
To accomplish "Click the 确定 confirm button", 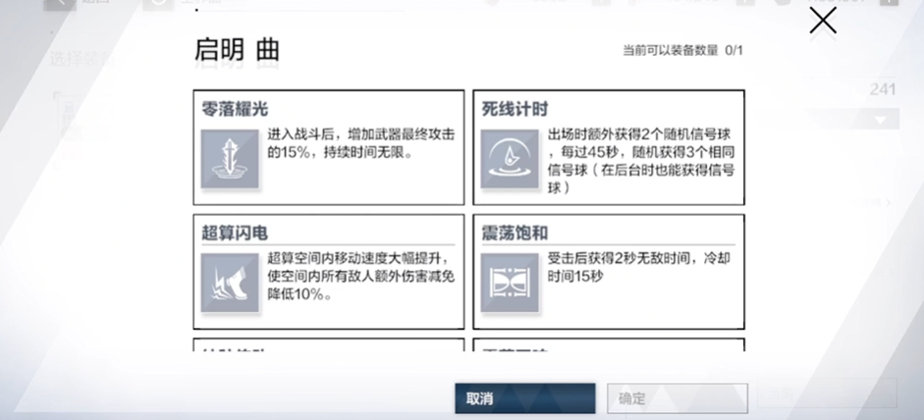I will [x=678, y=398].
